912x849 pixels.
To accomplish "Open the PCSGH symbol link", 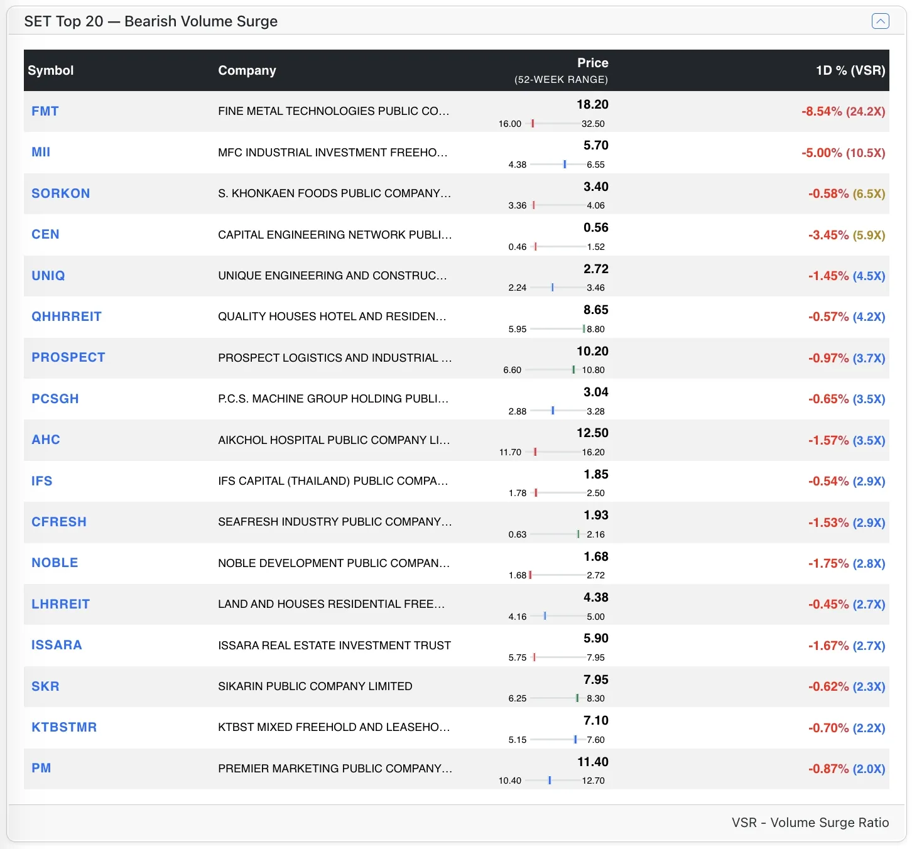I will point(55,399).
